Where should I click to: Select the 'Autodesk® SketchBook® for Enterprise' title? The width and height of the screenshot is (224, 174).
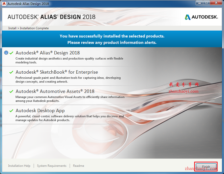tap(57, 72)
